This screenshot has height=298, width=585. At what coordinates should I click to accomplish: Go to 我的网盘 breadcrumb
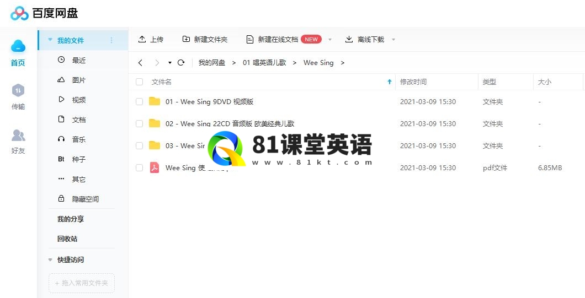(x=212, y=63)
